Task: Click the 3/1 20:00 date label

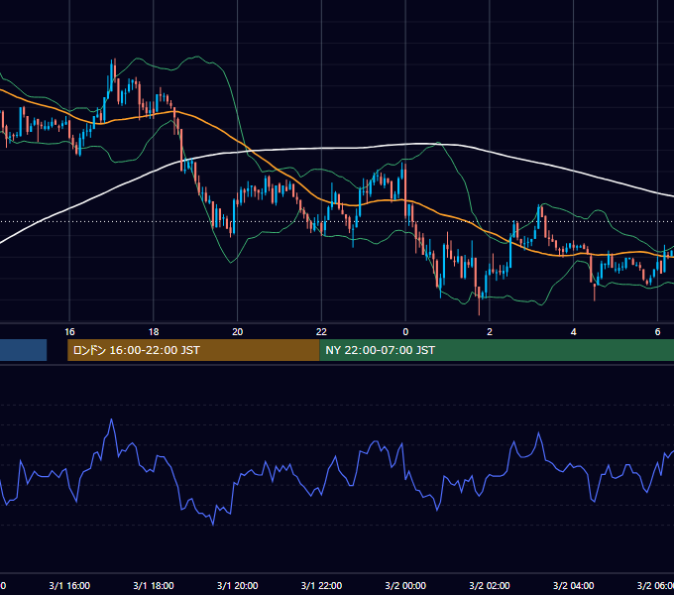Action: (x=237, y=585)
